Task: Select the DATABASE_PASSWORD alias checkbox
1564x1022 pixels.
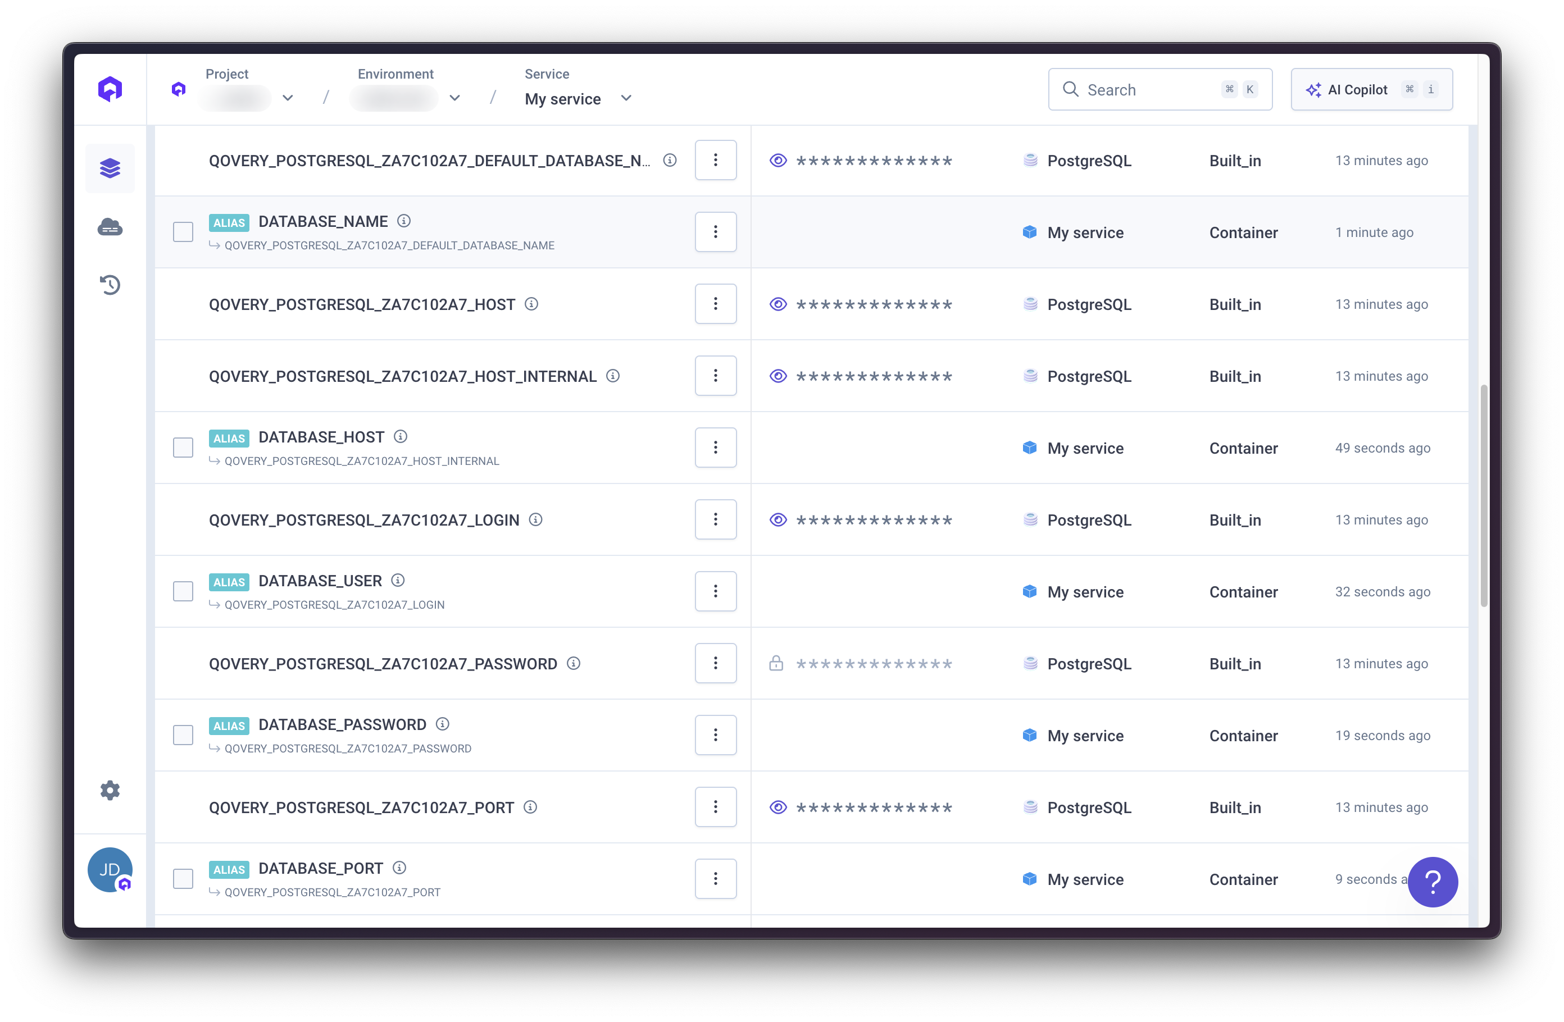Action: (183, 735)
